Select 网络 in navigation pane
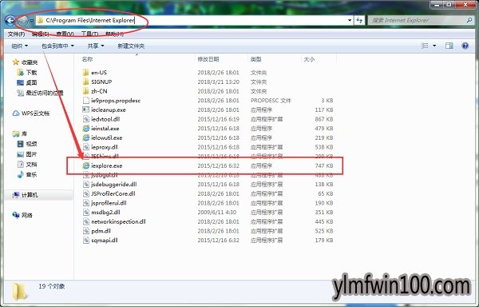 click(x=22, y=215)
